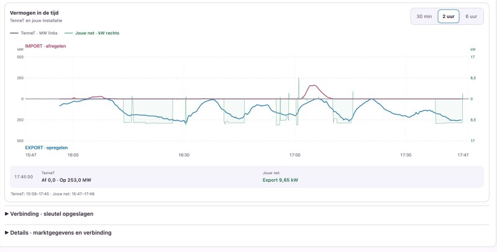
Task: Click the 17 kW top right axis label
Action: coord(473,57)
